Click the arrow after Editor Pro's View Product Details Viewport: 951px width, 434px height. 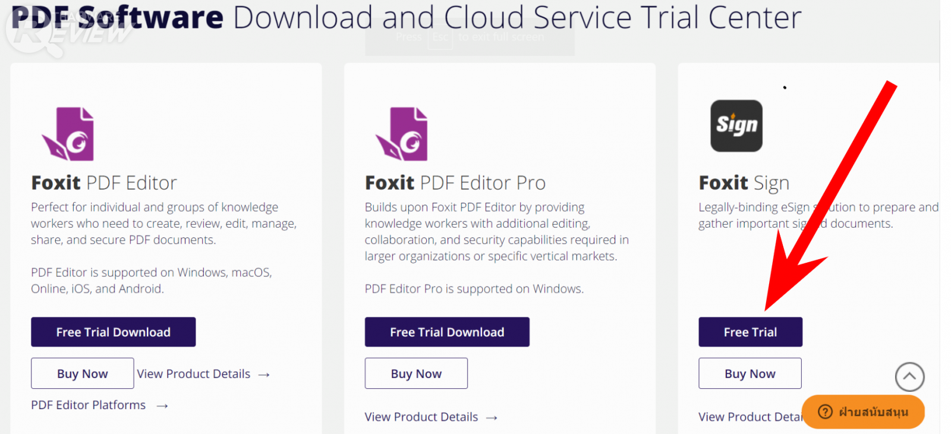(x=492, y=418)
